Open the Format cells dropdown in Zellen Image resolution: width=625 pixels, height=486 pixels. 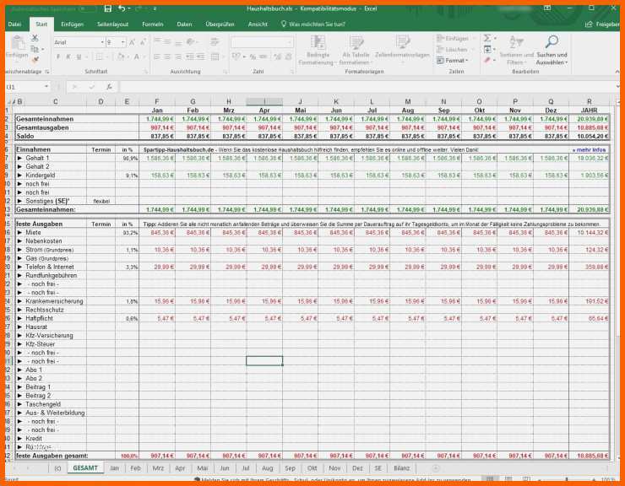click(453, 61)
